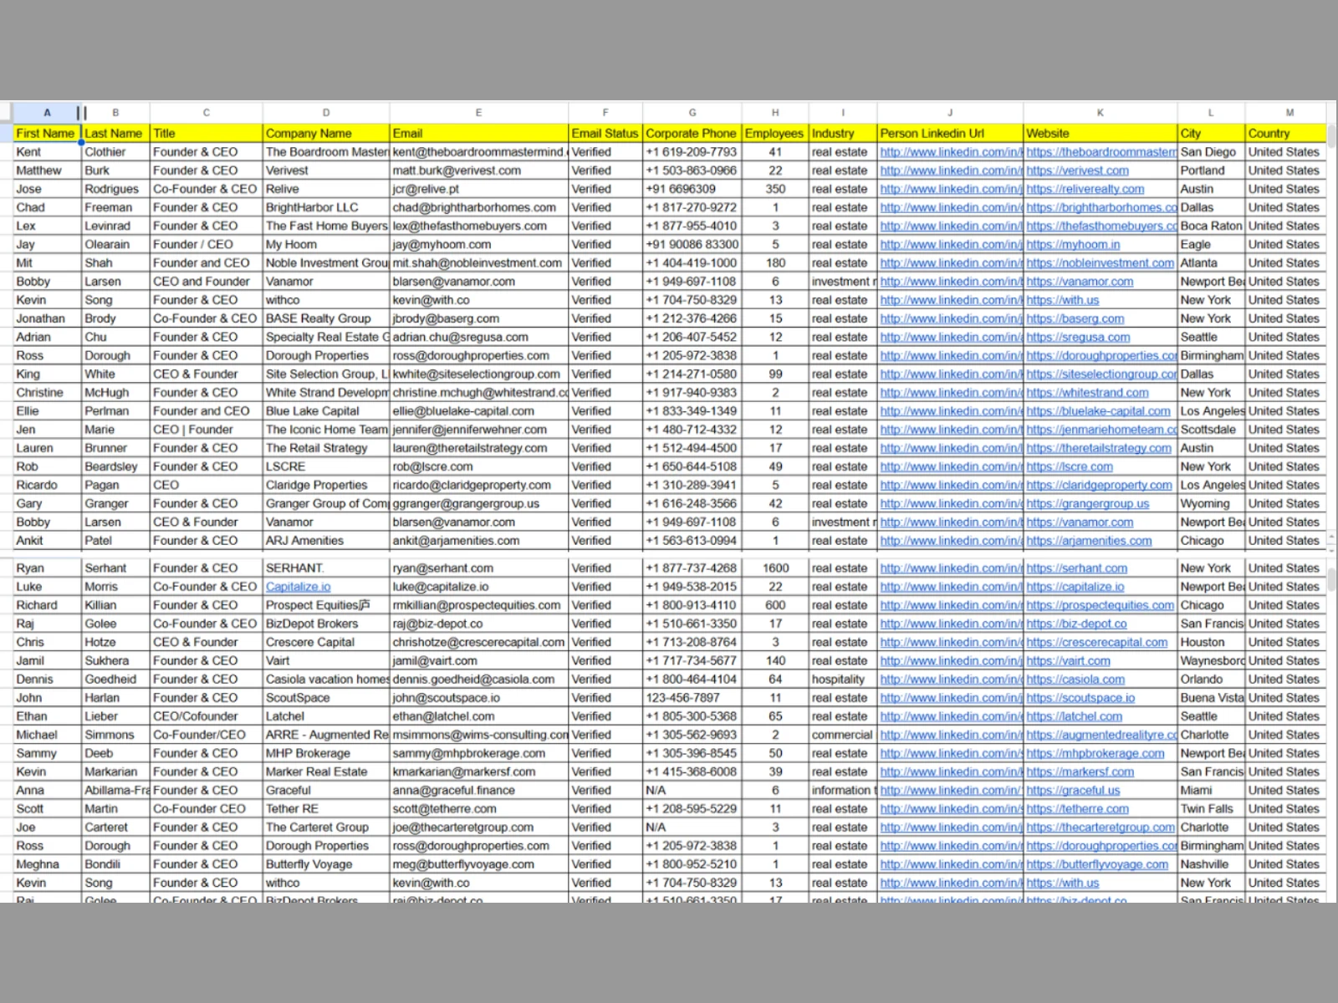Viewport: 1338px width, 1003px height.
Task: Open the https://reliverealty.com website link
Action: 1085,189
